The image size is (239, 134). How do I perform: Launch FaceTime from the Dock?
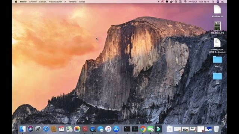point(150,129)
